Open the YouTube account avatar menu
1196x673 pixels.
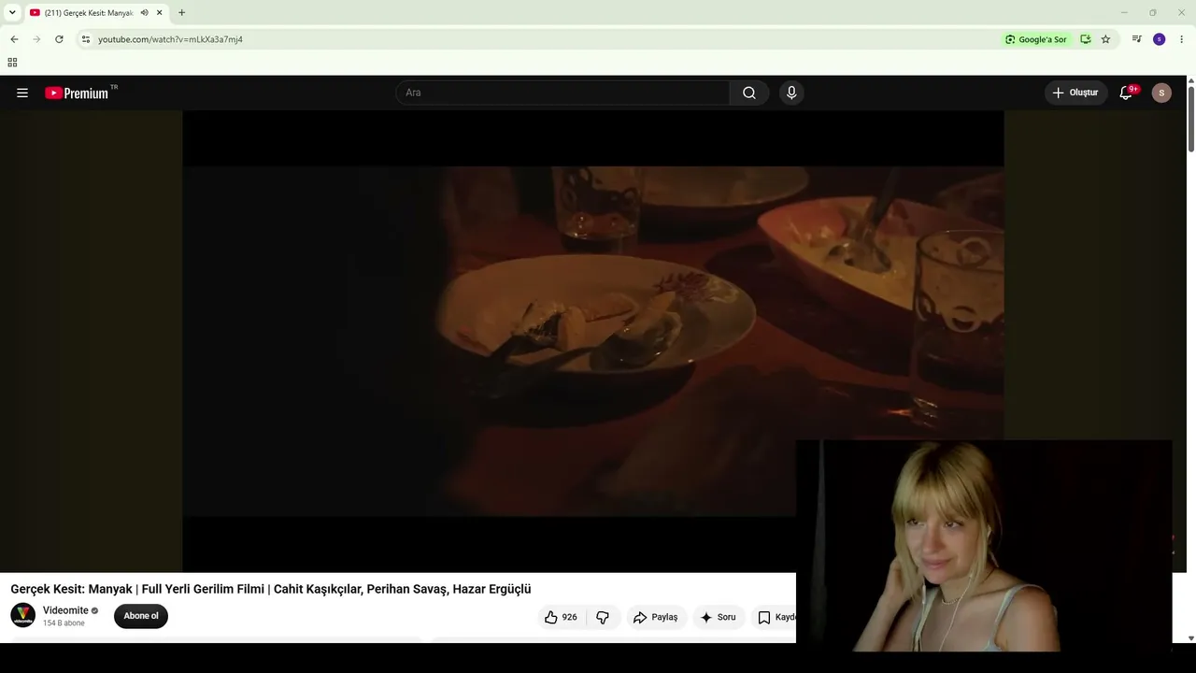1161,93
